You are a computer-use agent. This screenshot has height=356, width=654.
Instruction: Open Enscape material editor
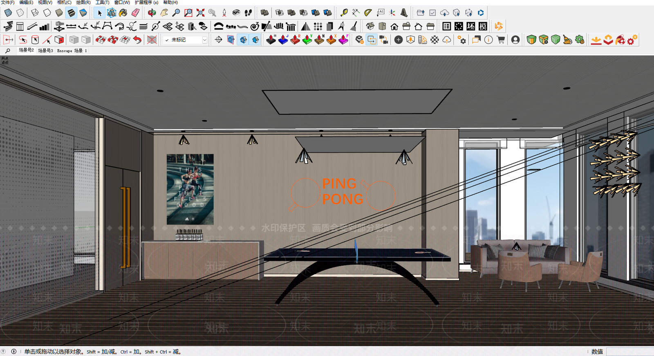[435, 40]
